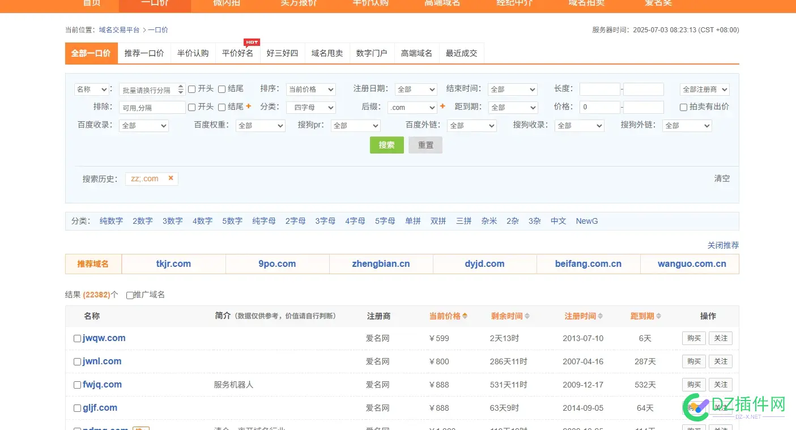
Task: Click the sort icon beside 剩余时间 header
Action: [527, 316]
